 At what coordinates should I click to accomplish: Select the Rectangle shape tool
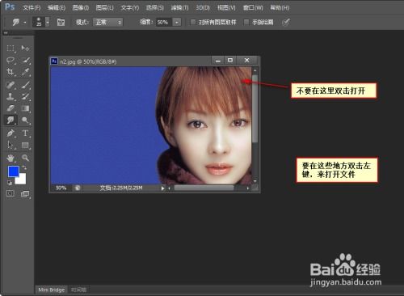pos(25,145)
